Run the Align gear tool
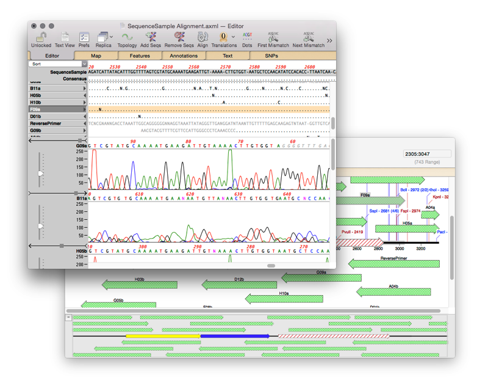488x386 pixels. pyautogui.click(x=203, y=38)
